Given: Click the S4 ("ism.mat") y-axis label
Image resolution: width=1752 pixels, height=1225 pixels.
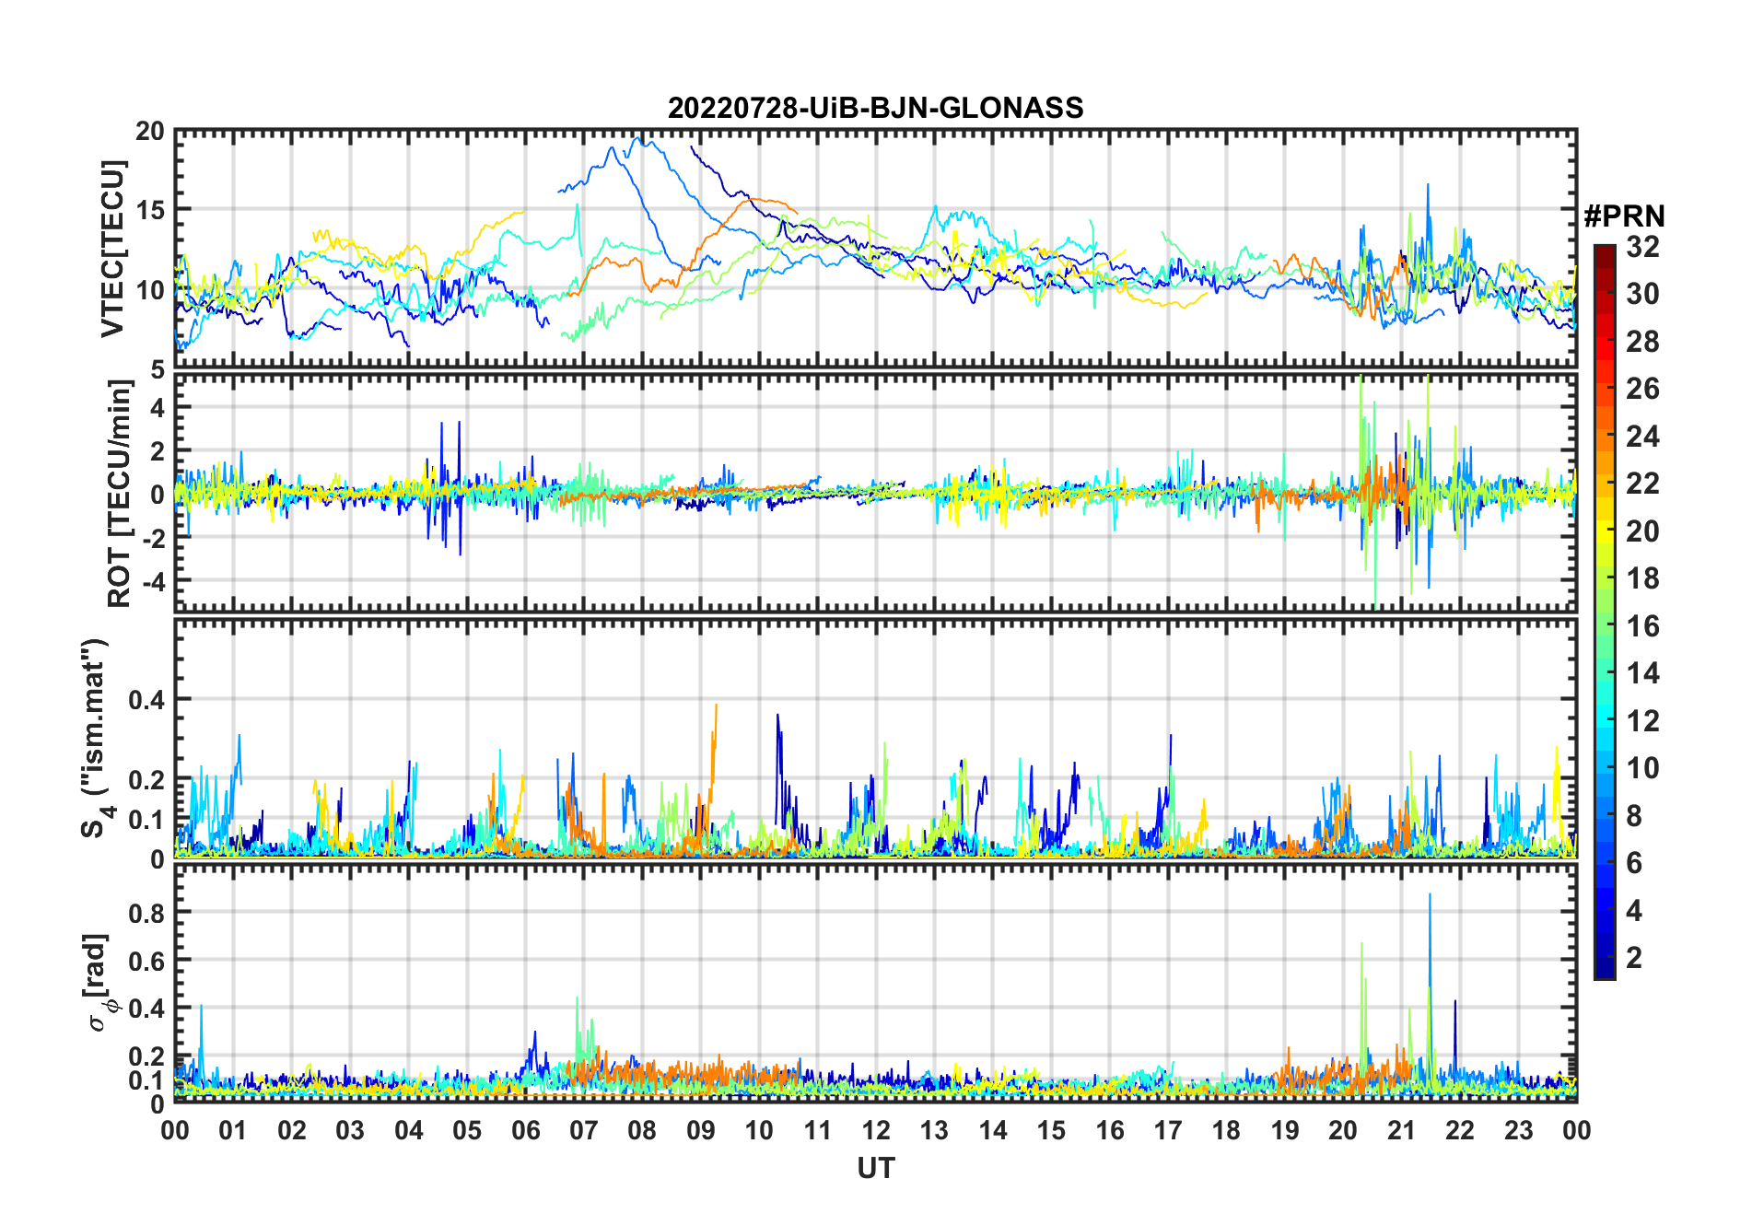Looking at the screenshot, I should coord(96,738).
